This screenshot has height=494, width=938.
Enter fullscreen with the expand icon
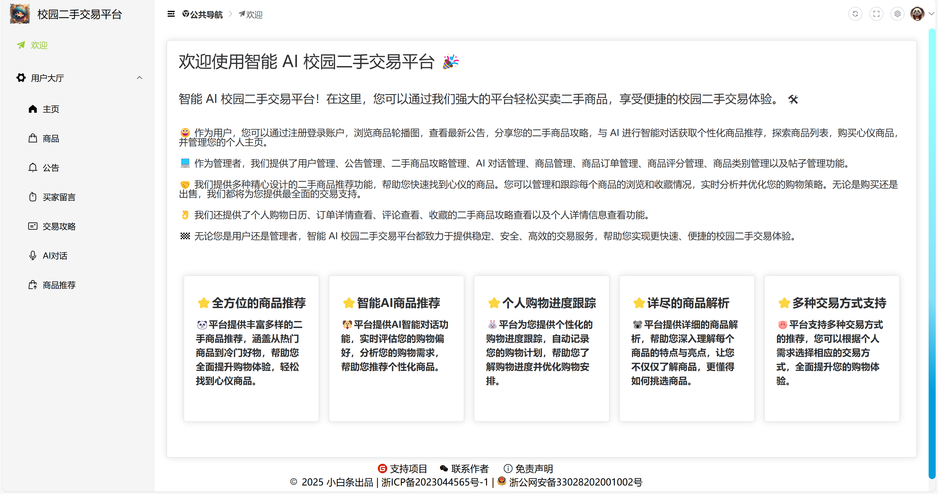876,14
